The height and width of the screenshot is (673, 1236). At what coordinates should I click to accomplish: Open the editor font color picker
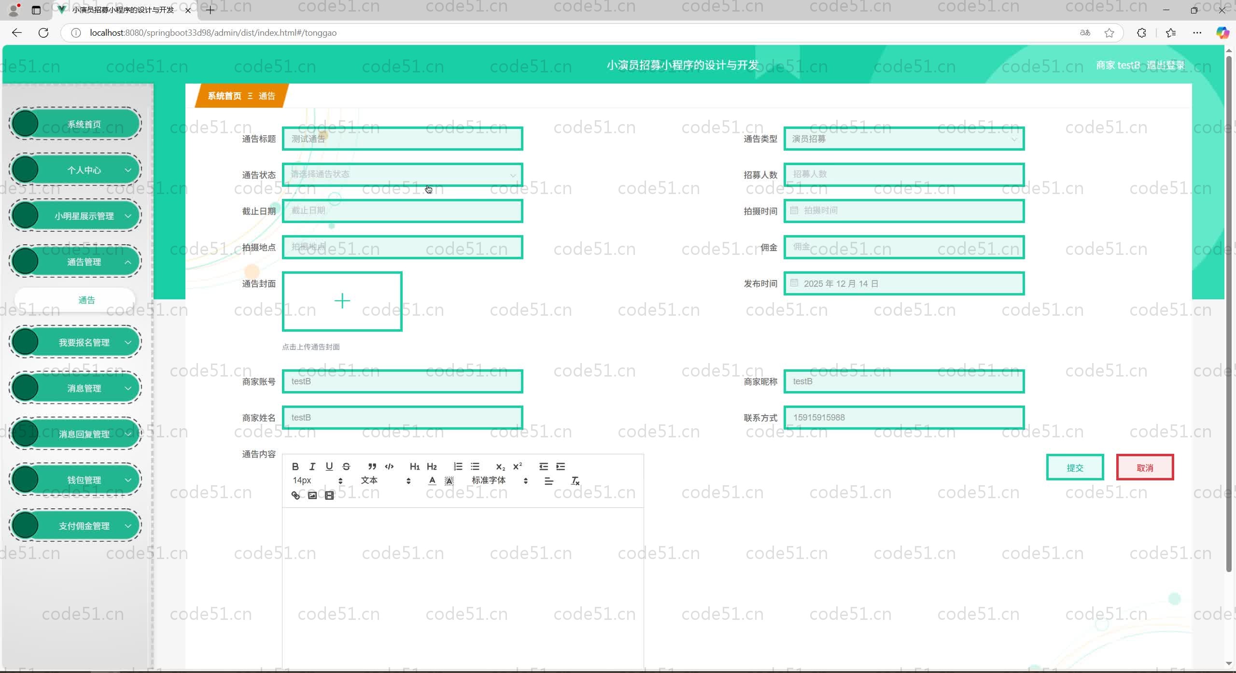pyautogui.click(x=432, y=481)
